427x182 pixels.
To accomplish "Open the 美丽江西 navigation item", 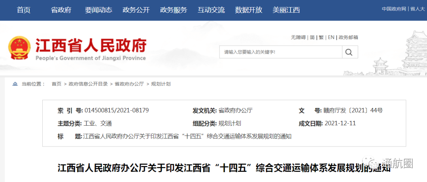I will pyautogui.click(x=286, y=10).
